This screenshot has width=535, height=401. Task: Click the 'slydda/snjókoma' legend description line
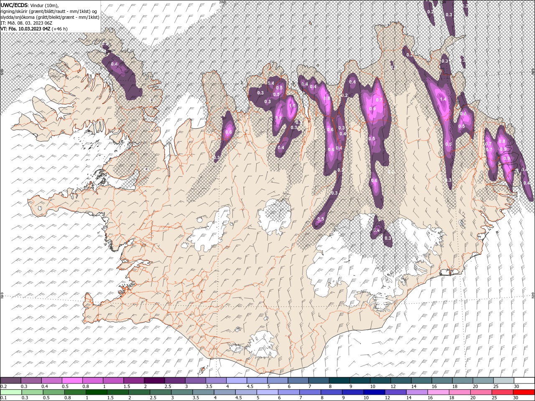[50, 17]
